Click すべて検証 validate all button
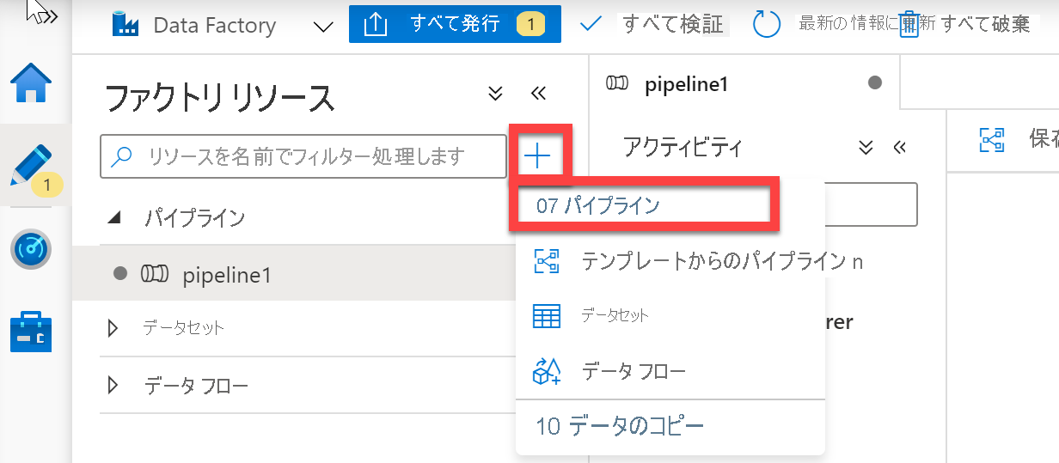 (x=653, y=24)
